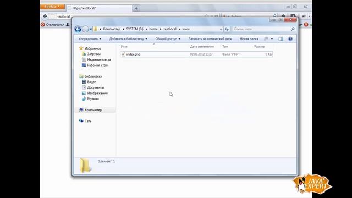Open the address bar history dropdown
352x198 pixels.
coord(221,29)
